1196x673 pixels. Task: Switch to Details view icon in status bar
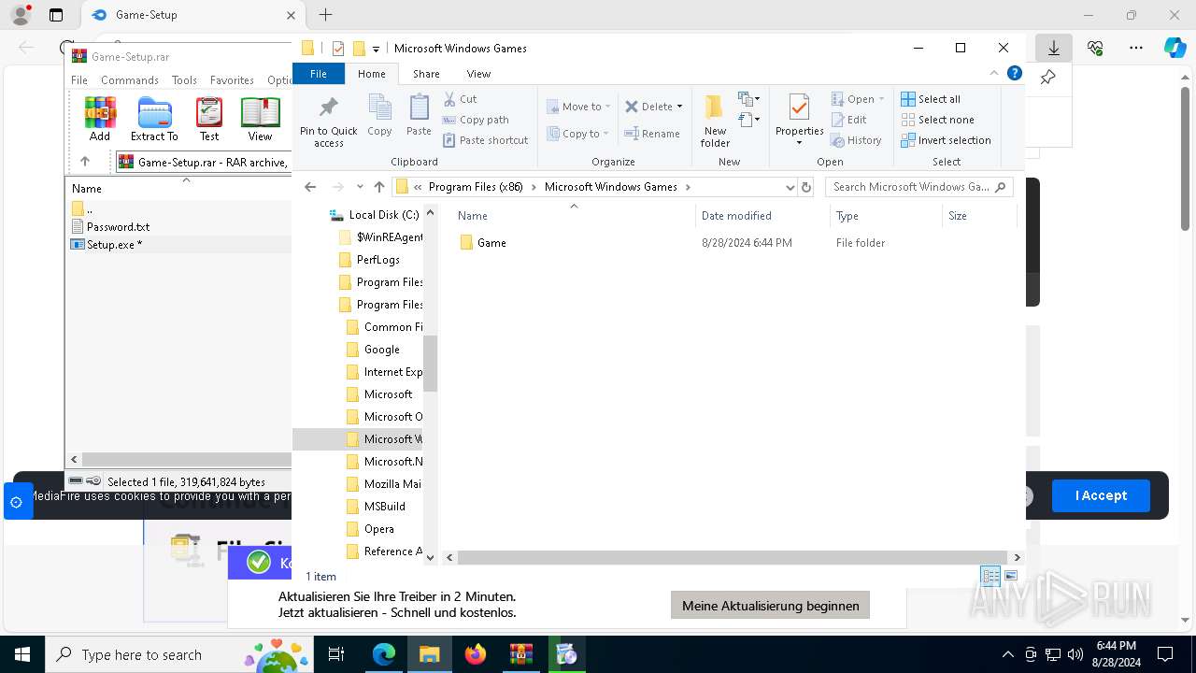(990, 577)
